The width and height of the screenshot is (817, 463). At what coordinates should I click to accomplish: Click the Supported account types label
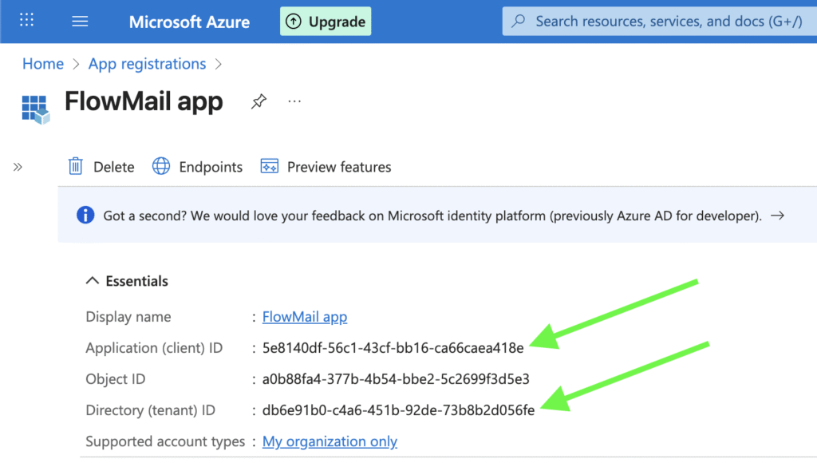pyautogui.click(x=165, y=441)
